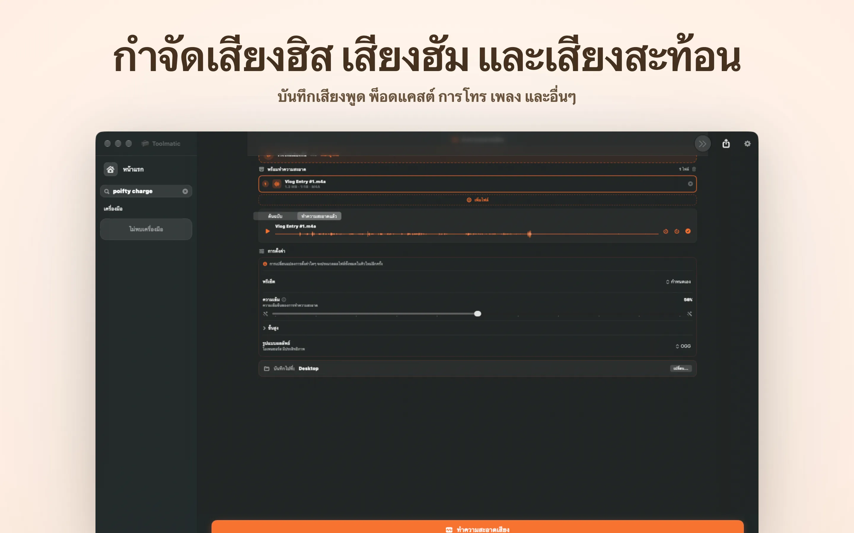The width and height of the screenshot is (854, 533).
Task: Click the เปลี่ยน... button for the save location
Action: (681, 368)
